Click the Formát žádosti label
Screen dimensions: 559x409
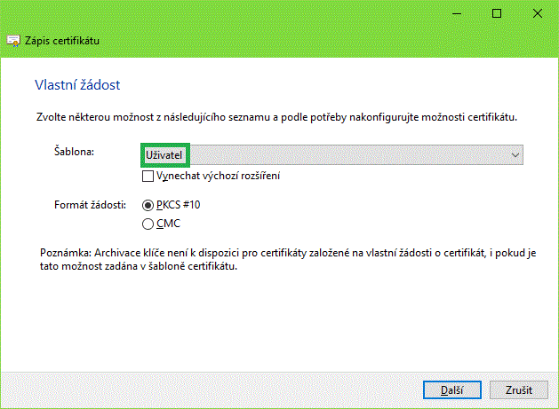click(90, 206)
